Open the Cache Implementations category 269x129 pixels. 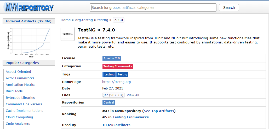25,111
